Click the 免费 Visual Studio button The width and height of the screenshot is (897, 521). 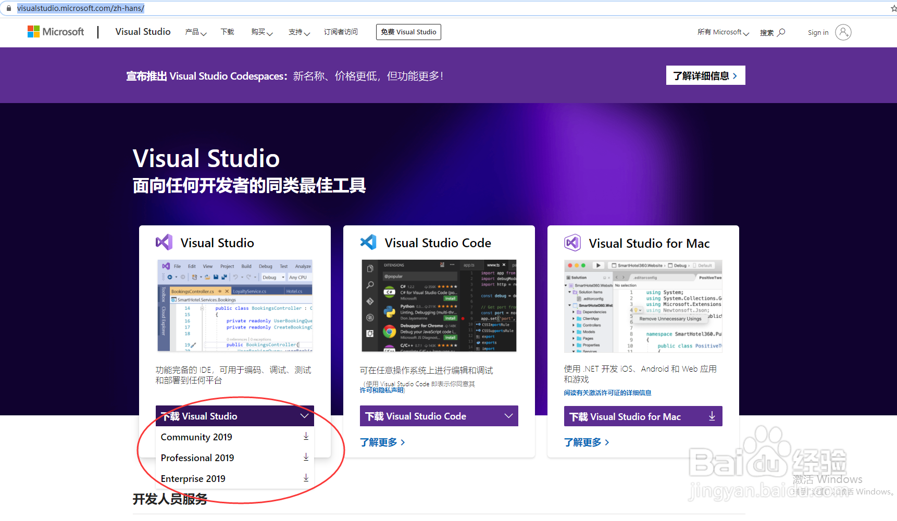point(408,32)
